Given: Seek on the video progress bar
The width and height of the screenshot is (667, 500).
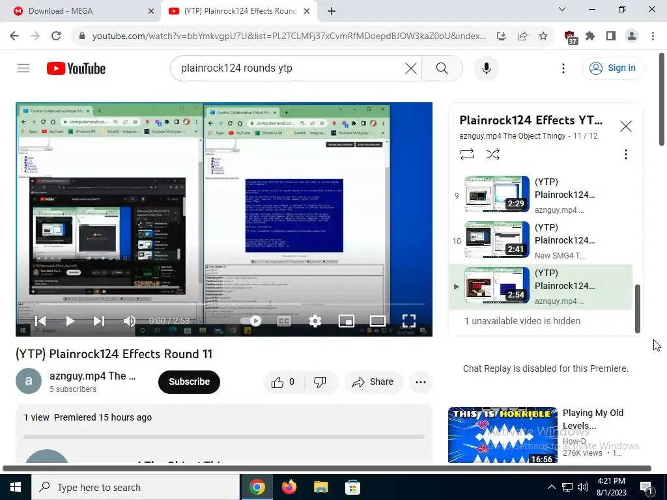Looking at the screenshot, I should pyautogui.click(x=224, y=305).
